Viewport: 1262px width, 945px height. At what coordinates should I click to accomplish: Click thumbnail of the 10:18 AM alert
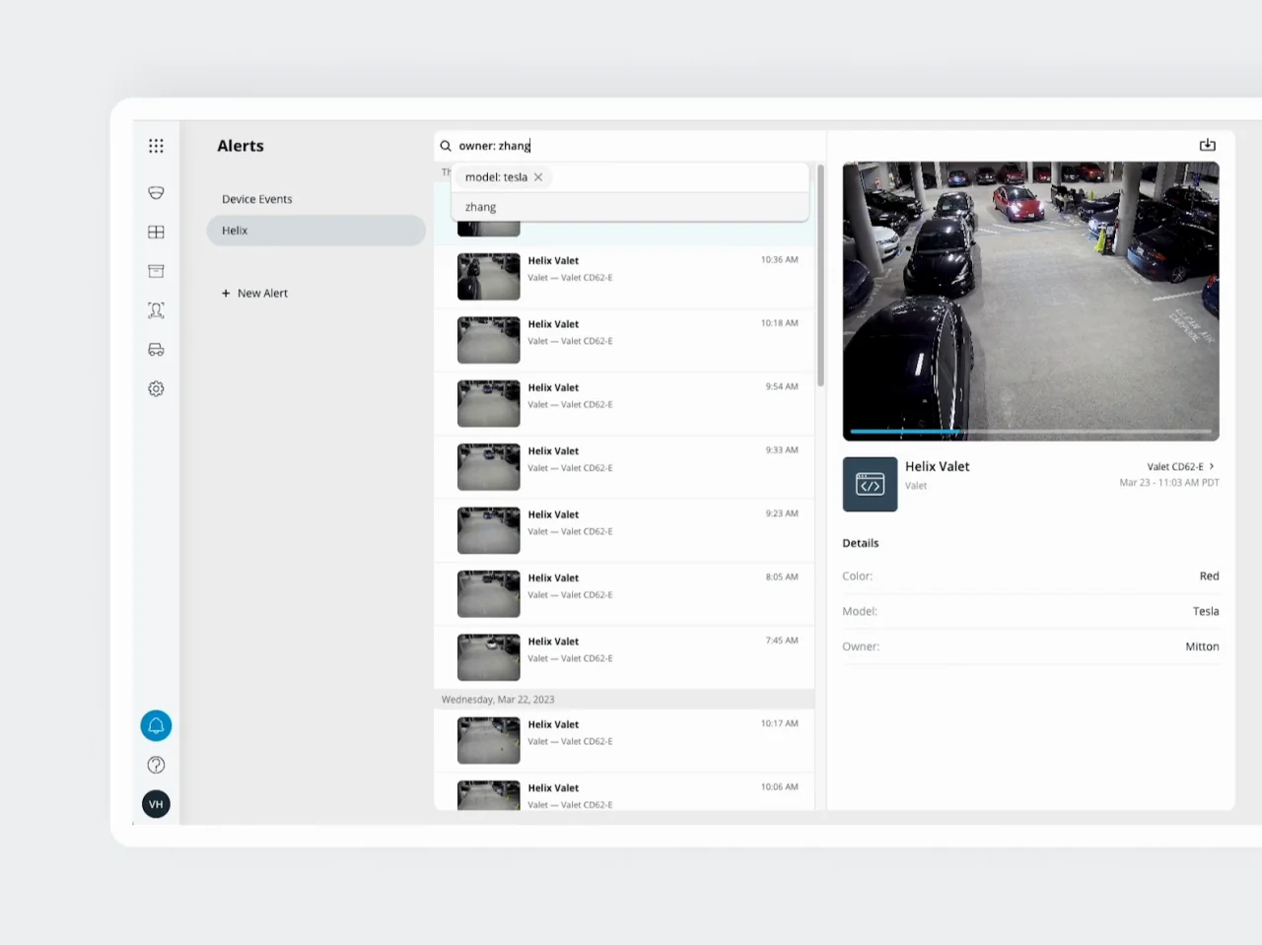(489, 340)
